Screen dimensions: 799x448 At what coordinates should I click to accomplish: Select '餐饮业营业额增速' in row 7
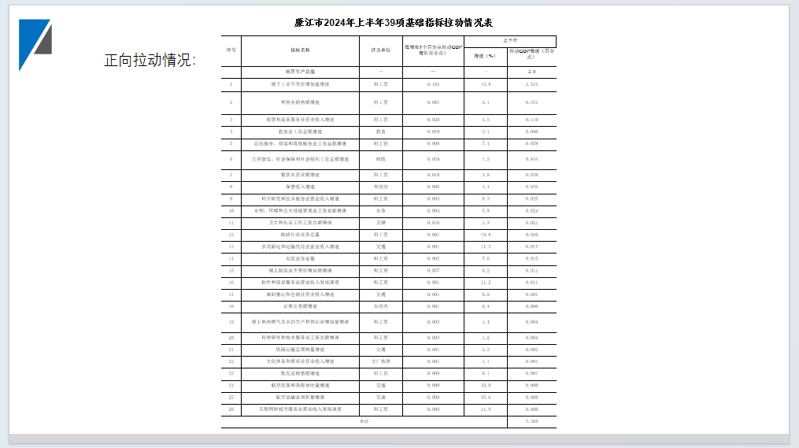tap(300, 175)
